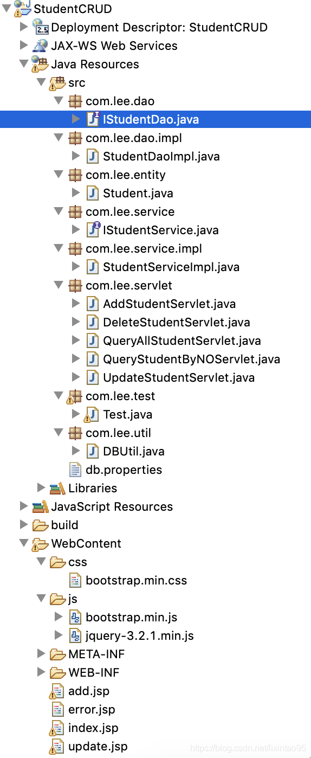Expand the WEB-INF folder
311x758 pixels.
coord(41,672)
